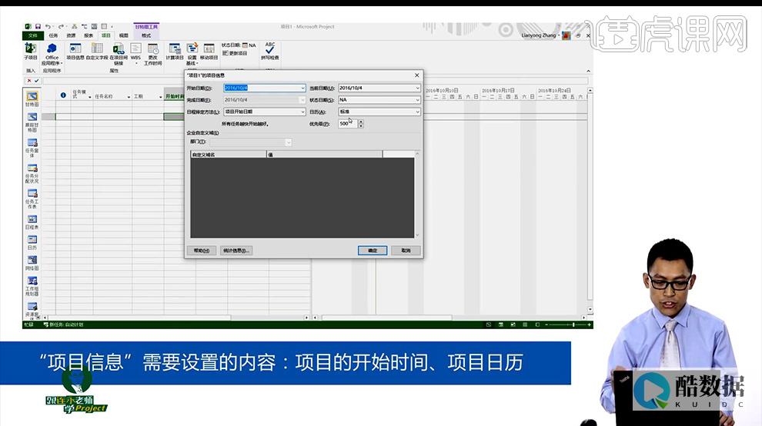Screen dimensions: 762x426
Task: Switch to the Report ribbon tab
Action: [x=89, y=35]
